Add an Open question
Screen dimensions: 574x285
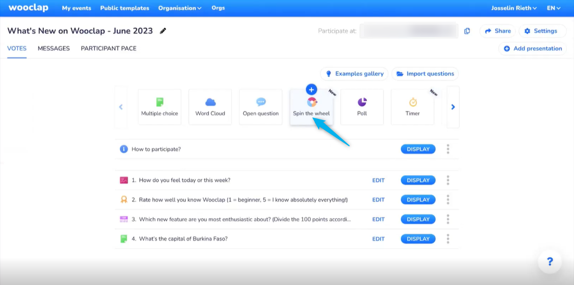(261, 107)
